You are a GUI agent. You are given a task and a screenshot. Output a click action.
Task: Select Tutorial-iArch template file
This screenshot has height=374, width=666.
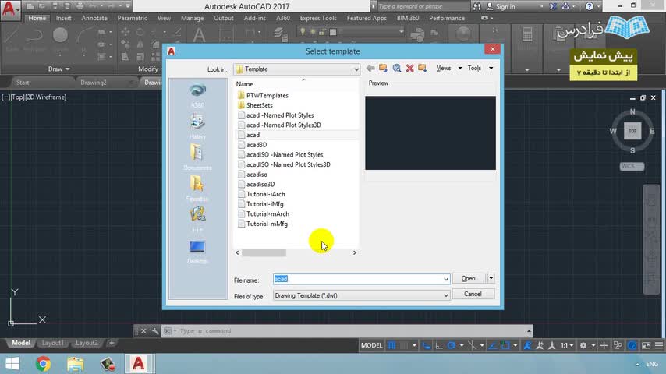[265, 194]
